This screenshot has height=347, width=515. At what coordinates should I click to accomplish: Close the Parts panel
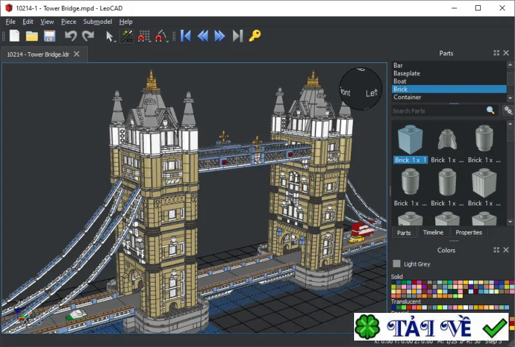pos(506,53)
